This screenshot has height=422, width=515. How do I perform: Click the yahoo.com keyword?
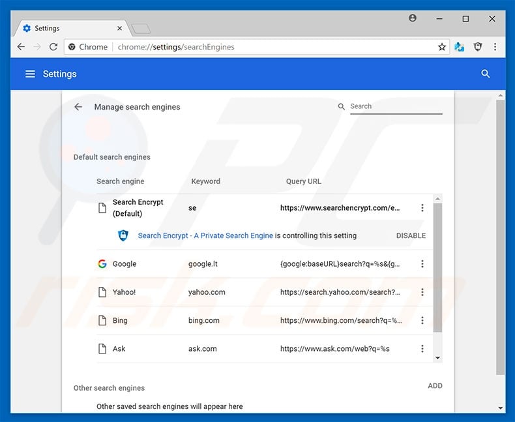pyautogui.click(x=207, y=292)
